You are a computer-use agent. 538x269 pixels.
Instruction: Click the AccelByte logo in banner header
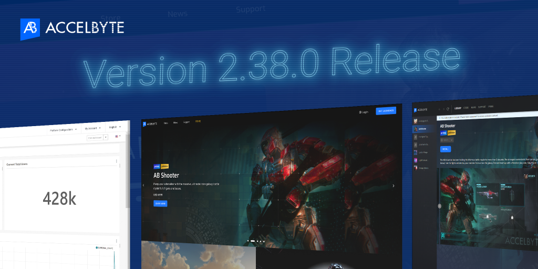[72, 29]
